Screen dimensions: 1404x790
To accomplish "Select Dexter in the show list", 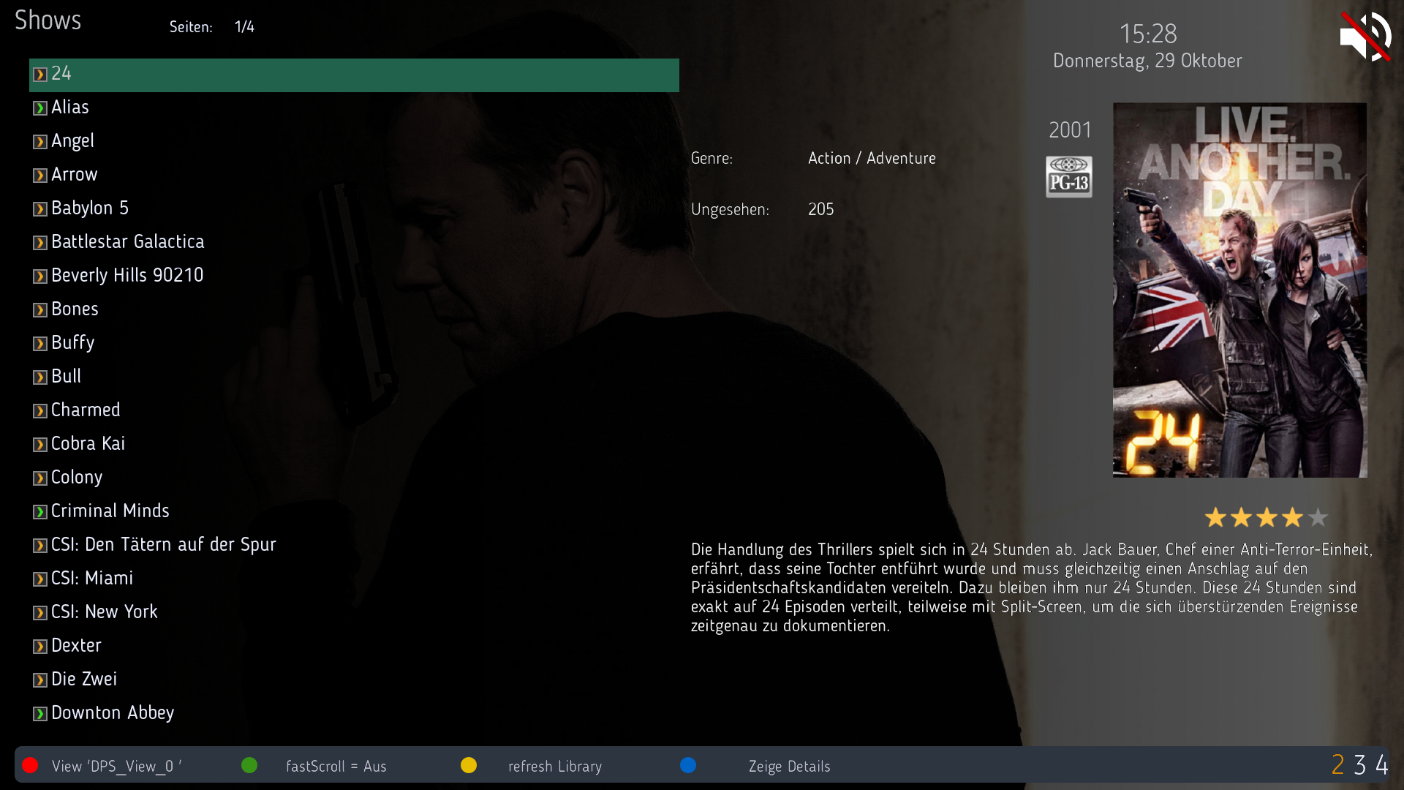I will (x=354, y=646).
